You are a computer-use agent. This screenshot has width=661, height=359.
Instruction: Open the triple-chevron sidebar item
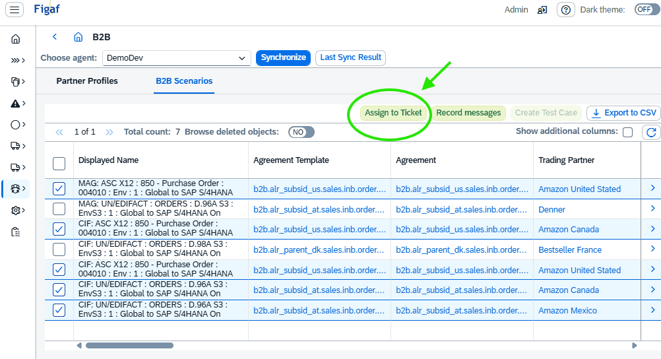coord(17,60)
